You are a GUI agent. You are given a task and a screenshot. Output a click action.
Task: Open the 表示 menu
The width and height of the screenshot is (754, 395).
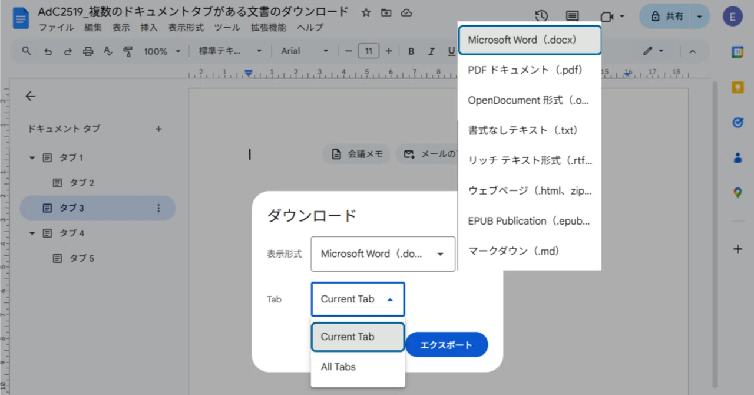pyautogui.click(x=121, y=28)
